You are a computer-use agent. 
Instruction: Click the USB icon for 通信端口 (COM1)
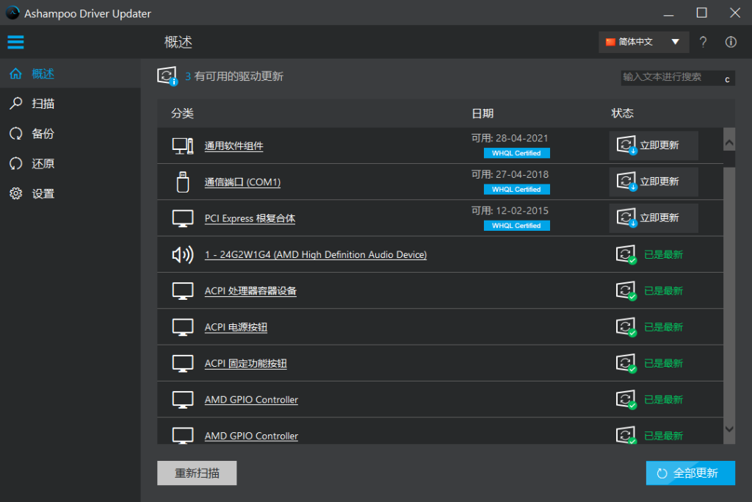coord(182,182)
